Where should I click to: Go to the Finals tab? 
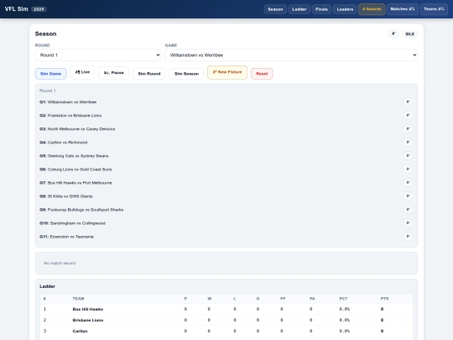coord(321,9)
